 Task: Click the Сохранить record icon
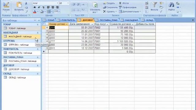tap(104, 7)
